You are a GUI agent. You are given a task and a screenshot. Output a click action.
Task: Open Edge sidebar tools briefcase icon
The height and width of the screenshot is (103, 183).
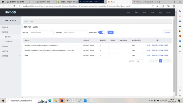coord(180,26)
